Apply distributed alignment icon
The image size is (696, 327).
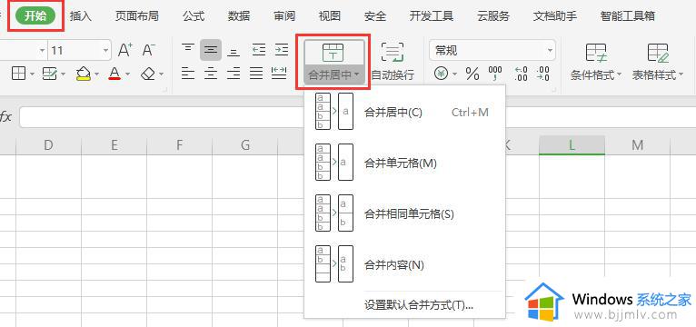279,74
